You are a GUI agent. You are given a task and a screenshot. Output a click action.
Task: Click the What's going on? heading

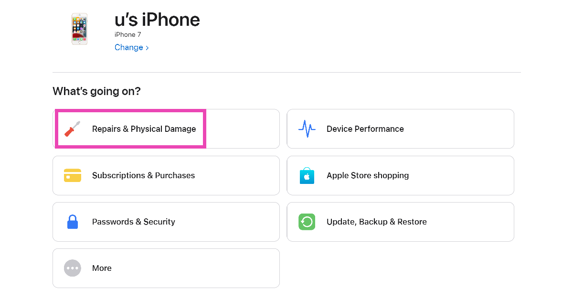coord(96,91)
